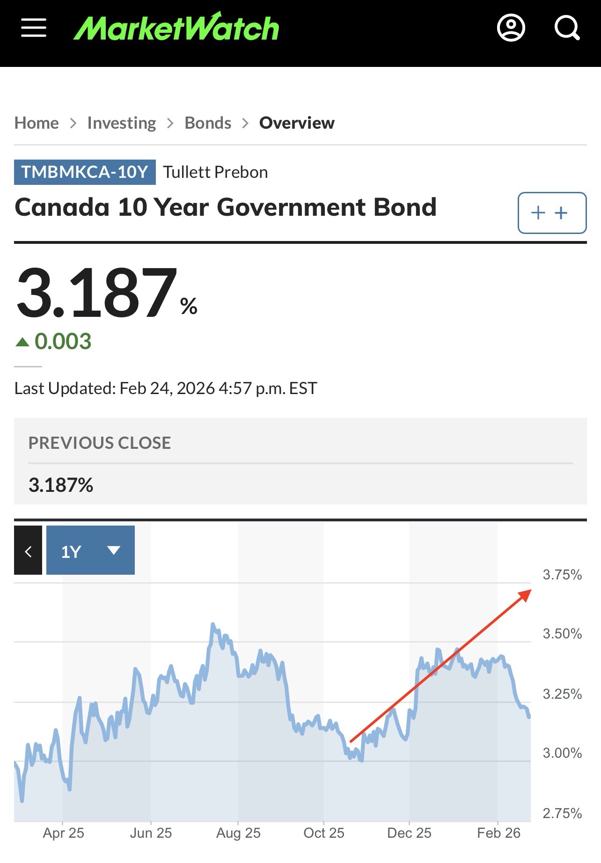This screenshot has width=601, height=863.
Task: Click the Tullett Prebon source label
Action: [x=215, y=172]
